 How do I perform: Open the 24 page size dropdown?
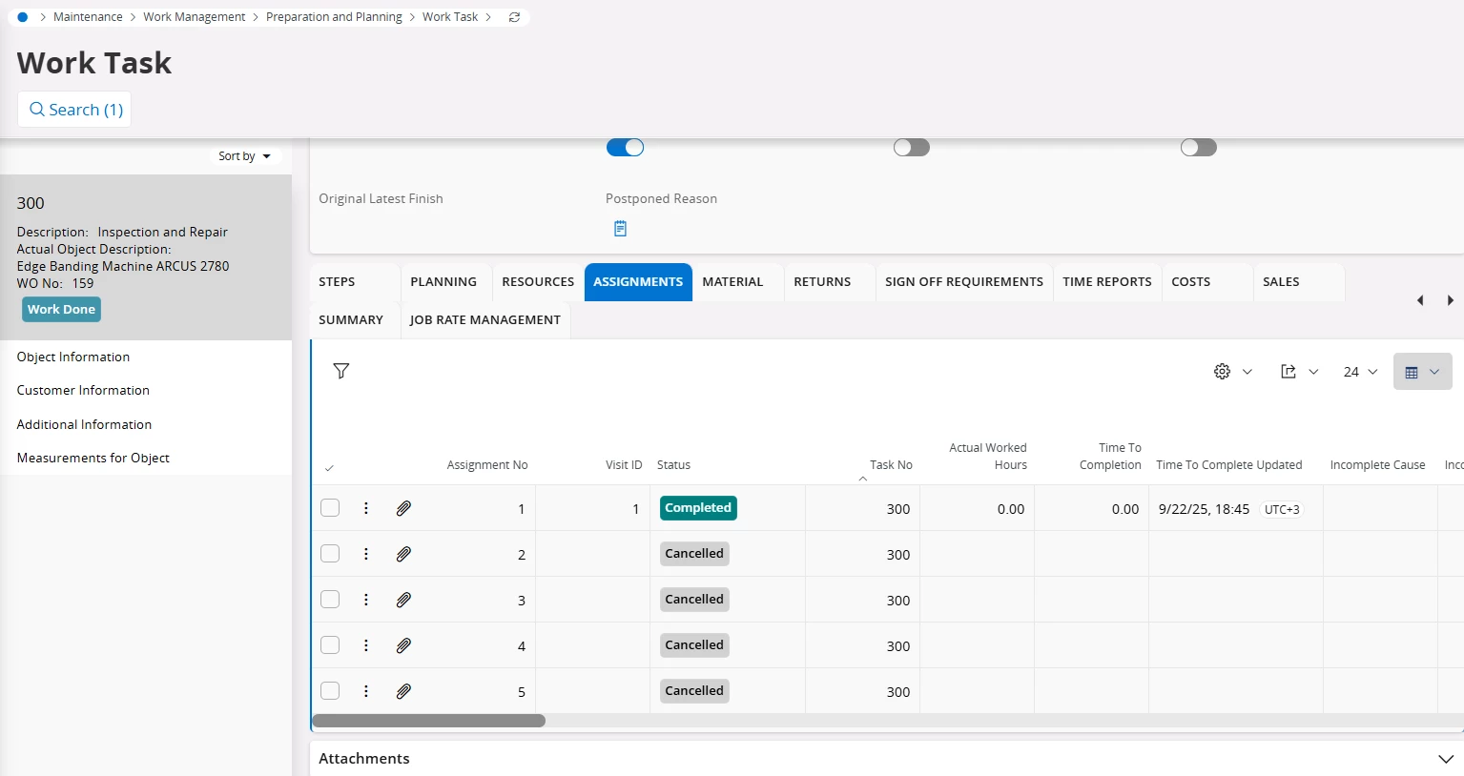tap(1360, 372)
